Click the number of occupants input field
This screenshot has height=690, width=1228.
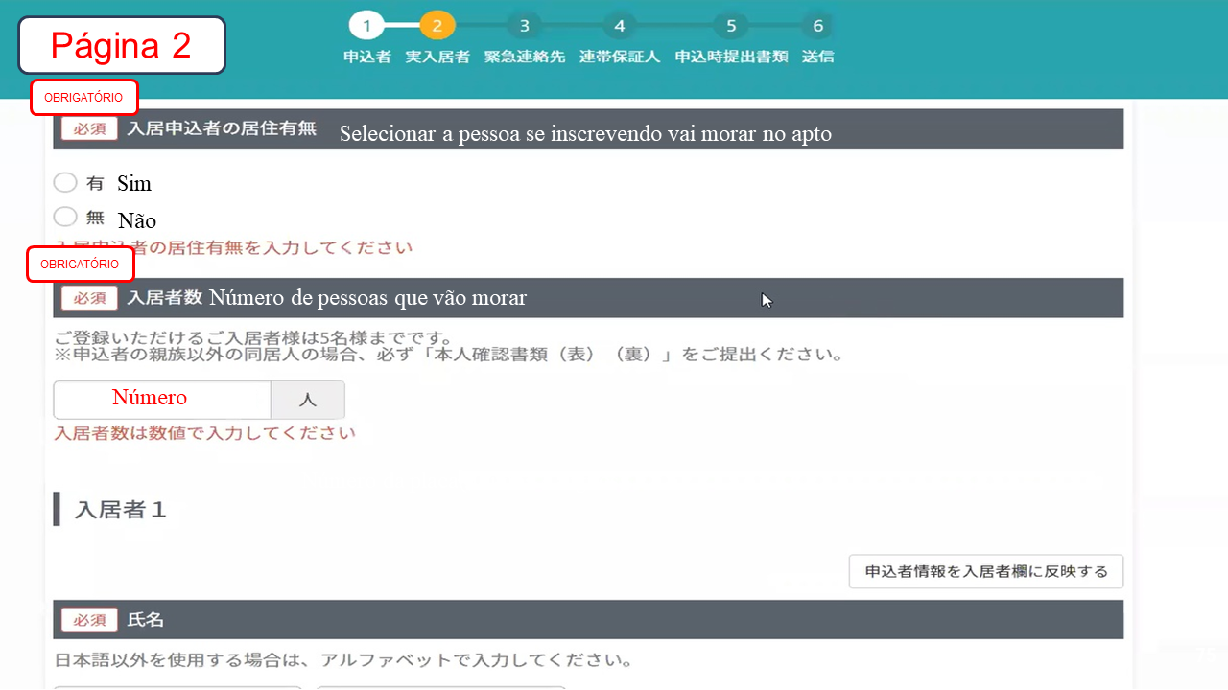(162, 400)
